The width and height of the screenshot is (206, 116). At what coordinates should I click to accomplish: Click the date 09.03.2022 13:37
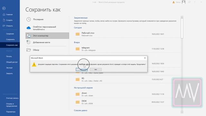pos(158,102)
